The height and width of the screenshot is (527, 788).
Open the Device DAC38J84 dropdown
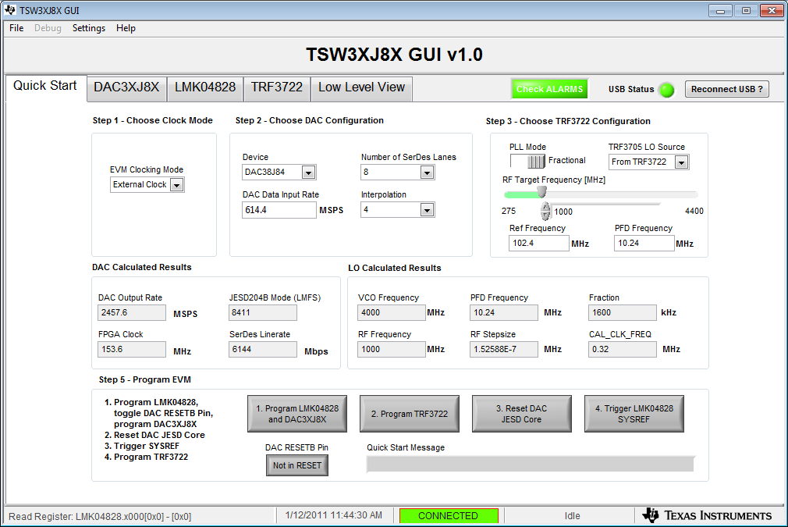click(x=308, y=173)
